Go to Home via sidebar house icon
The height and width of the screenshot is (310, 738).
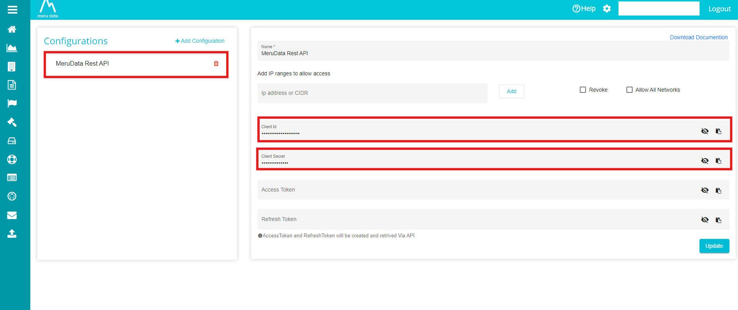(x=12, y=29)
